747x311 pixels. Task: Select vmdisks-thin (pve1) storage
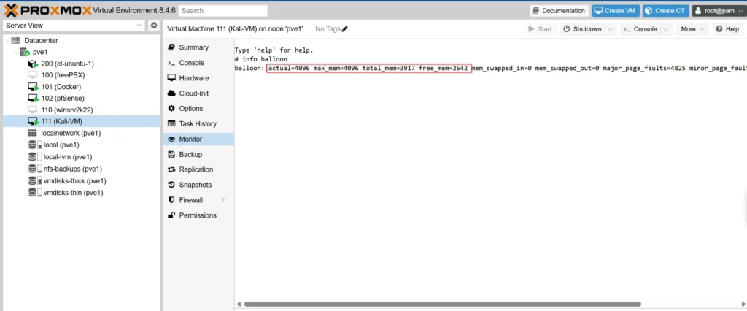74,193
